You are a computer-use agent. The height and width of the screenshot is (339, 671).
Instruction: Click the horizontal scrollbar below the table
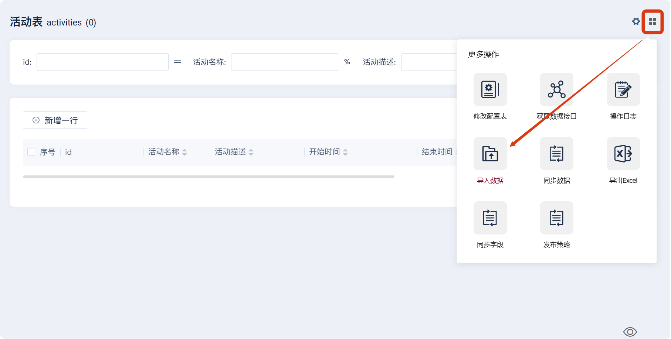pos(209,177)
